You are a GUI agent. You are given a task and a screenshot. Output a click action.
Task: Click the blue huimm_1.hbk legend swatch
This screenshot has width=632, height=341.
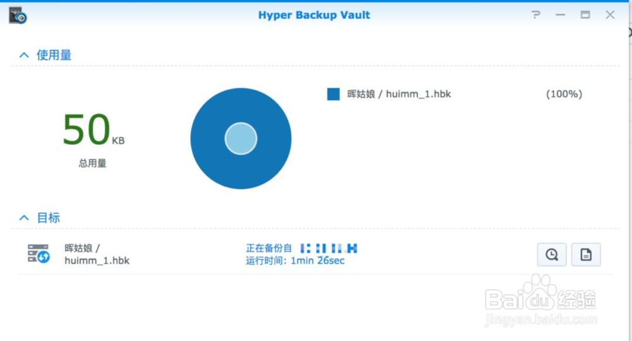click(333, 94)
